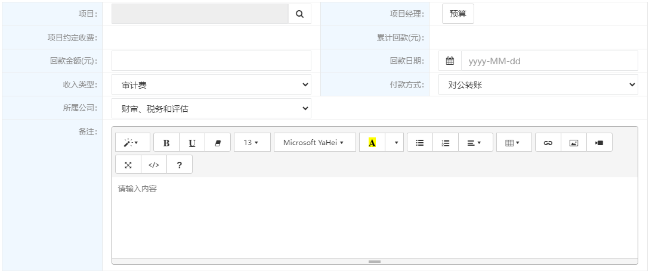This screenshot has width=649, height=273.
Task: Click the project search magnifier icon
Action: (x=299, y=14)
